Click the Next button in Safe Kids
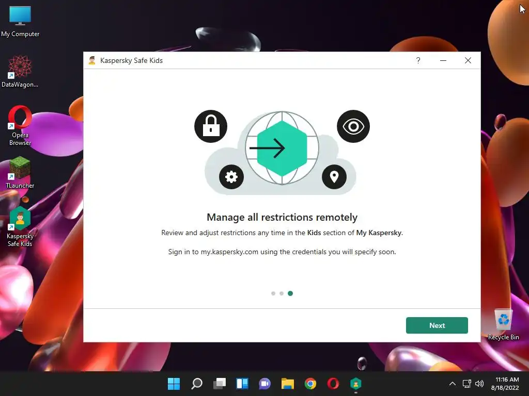This screenshot has width=529, height=396. pos(437,325)
